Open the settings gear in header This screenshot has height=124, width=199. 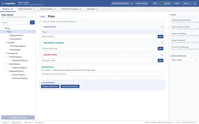pos(195,3)
